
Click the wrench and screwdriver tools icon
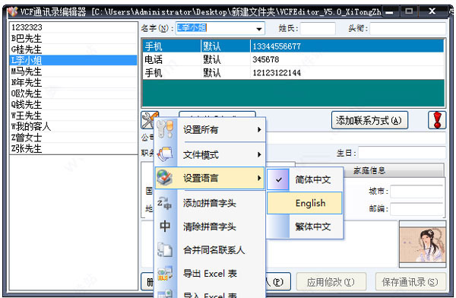click(149, 119)
